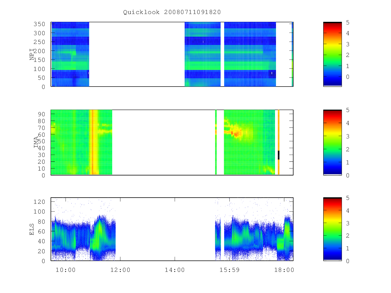
Task: Select the ELS y-axis label
Action: click(x=32, y=229)
